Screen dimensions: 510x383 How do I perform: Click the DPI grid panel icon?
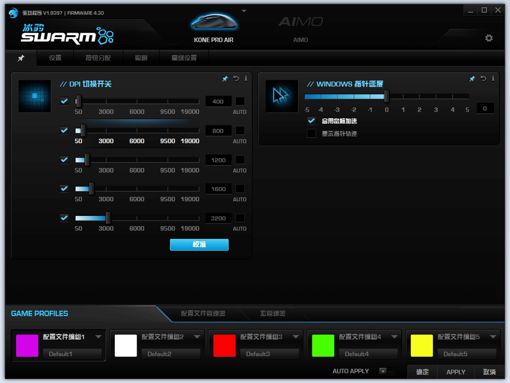(x=35, y=96)
